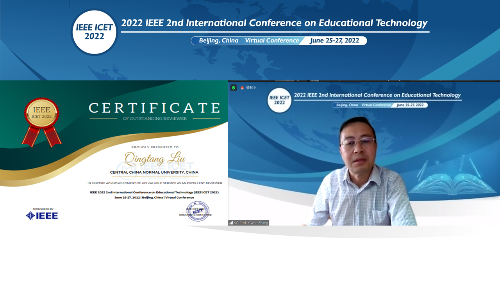Viewport: 500px width, 281px height.
Task: Click 'SPONSORED BY' label on certificate
Action: point(43,209)
